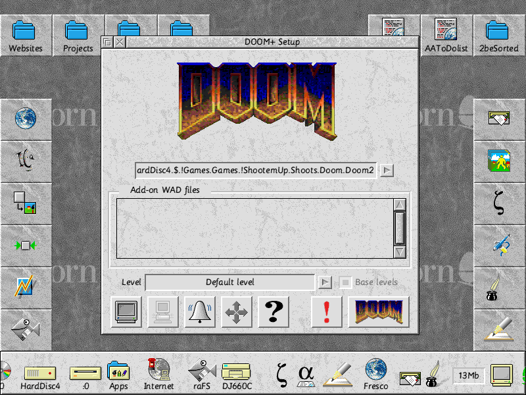
Task: Click the red exclamation mark button
Action: click(x=327, y=312)
